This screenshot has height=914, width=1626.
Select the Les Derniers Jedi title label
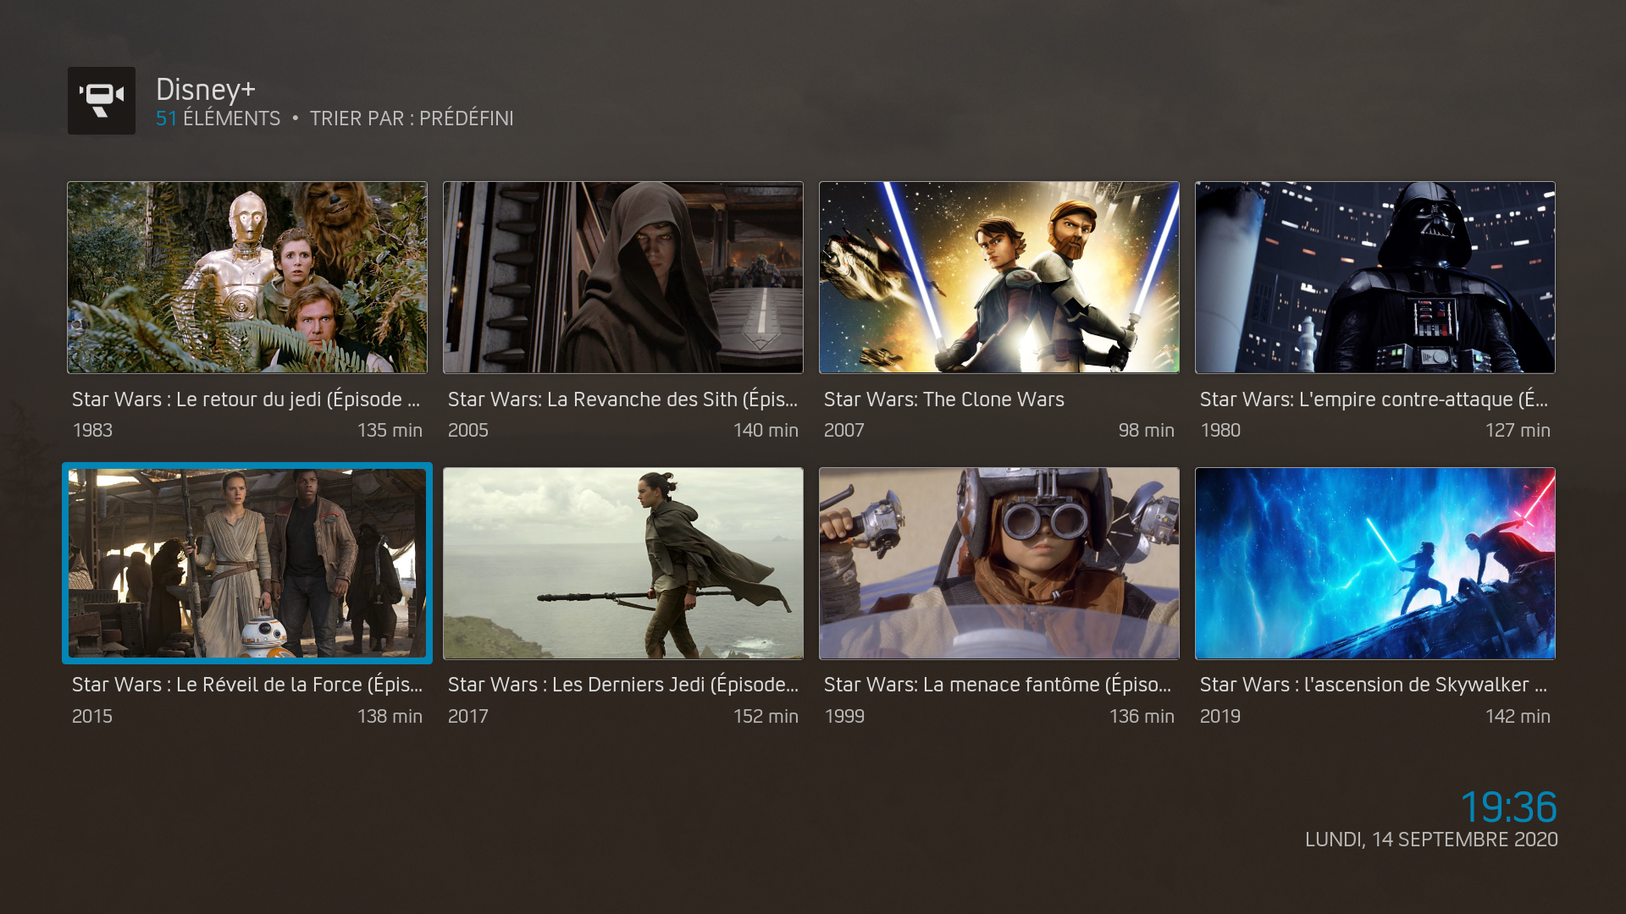click(622, 685)
